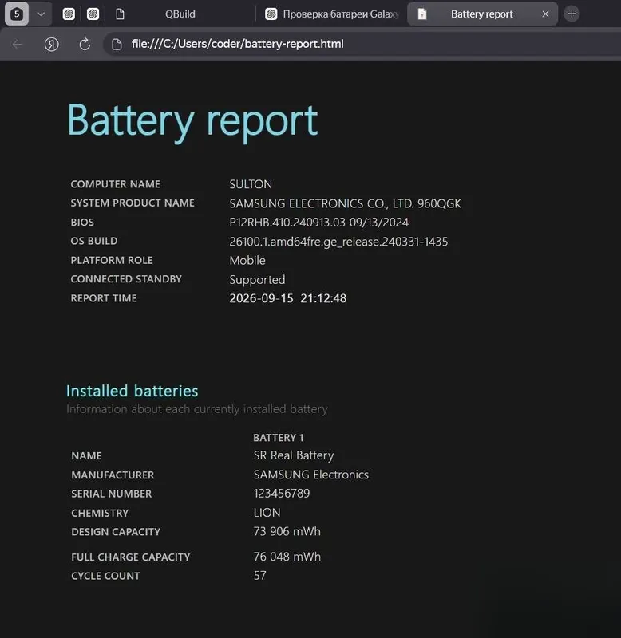Click the Installed batteries section heading
Image resolution: width=621 pixels, height=638 pixels.
[x=133, y=391]
